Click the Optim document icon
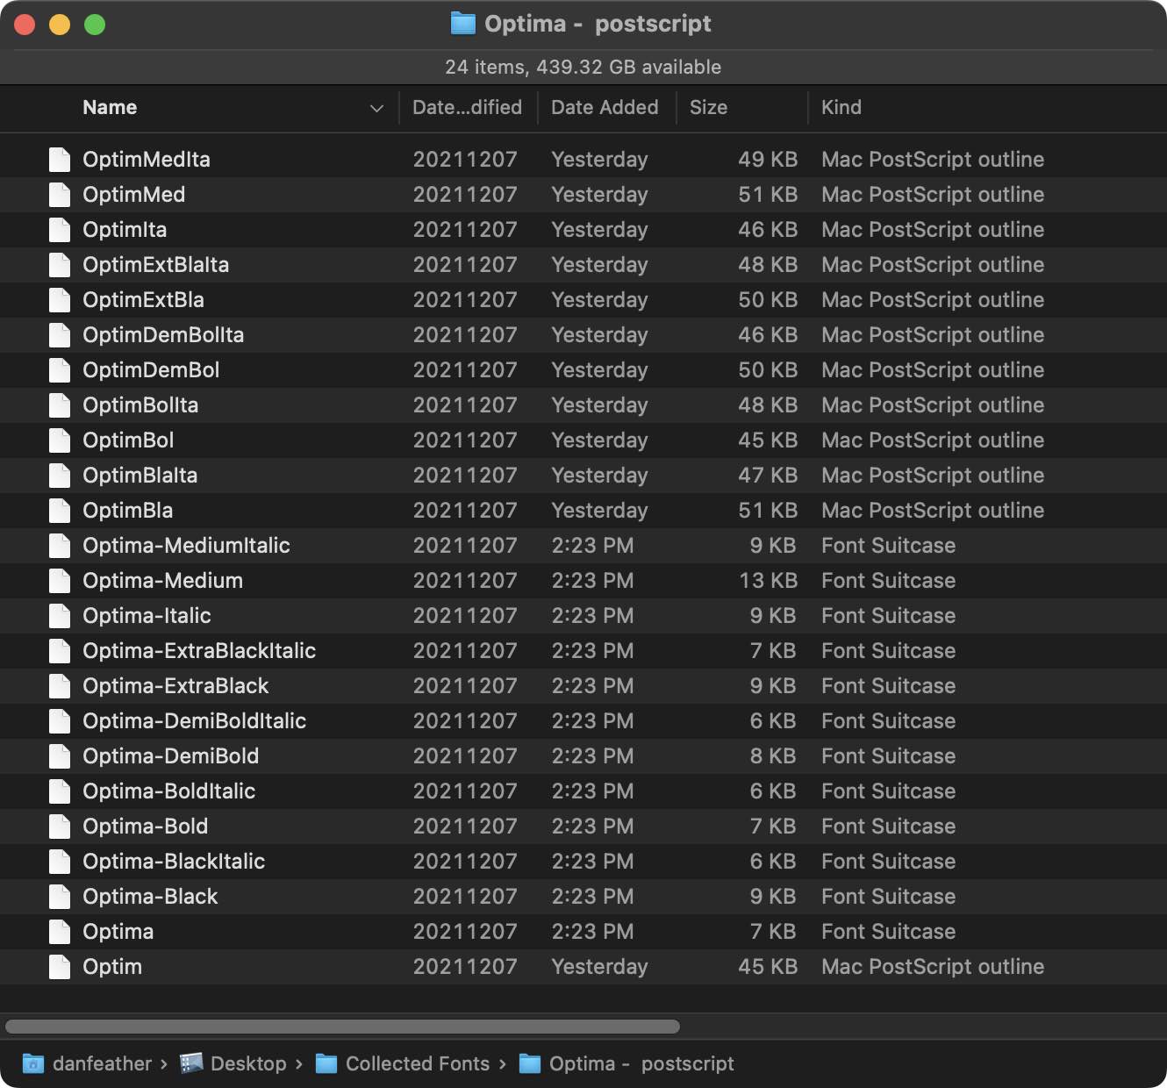Viewport: 1167px width, 1088px height. point(59,966)
